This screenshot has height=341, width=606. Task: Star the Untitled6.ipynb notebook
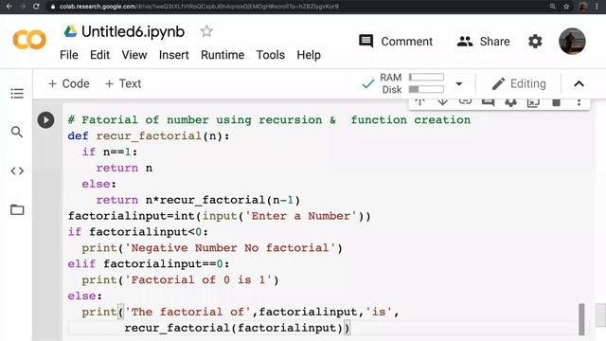(206, 31)
